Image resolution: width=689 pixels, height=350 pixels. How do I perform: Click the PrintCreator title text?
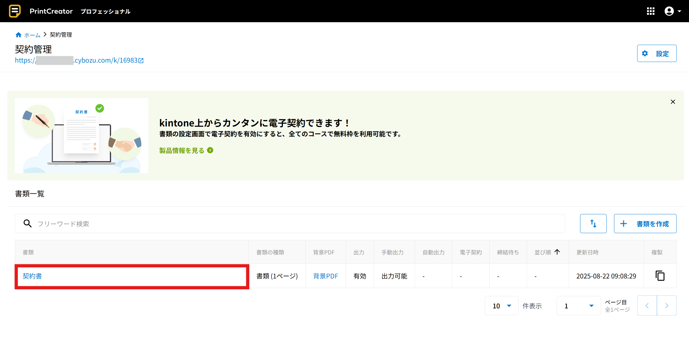(51, 11)
